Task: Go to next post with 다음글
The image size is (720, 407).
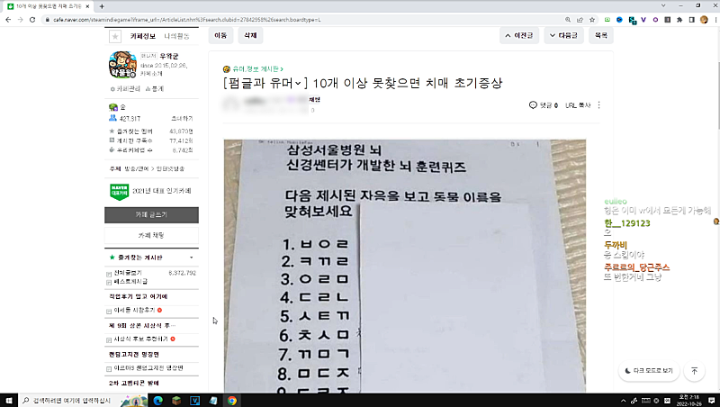Action: tap(563, 35)
